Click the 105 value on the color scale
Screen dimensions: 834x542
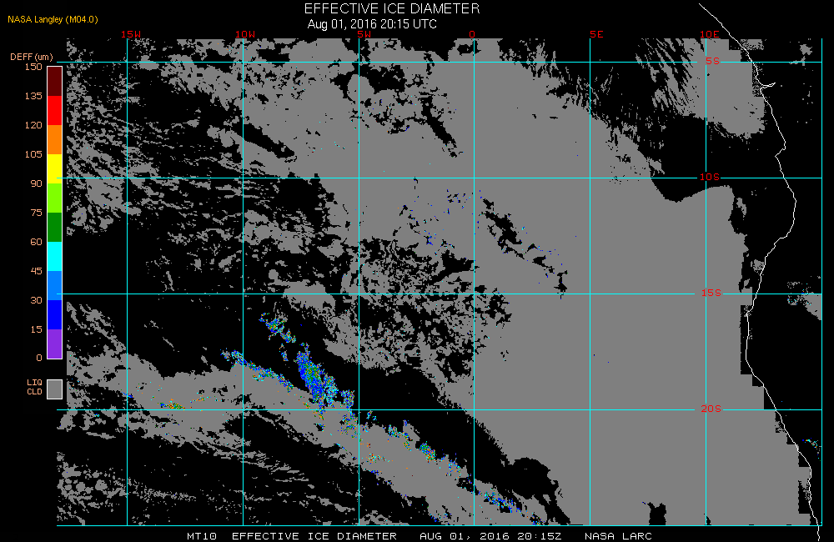coord(33,154)
